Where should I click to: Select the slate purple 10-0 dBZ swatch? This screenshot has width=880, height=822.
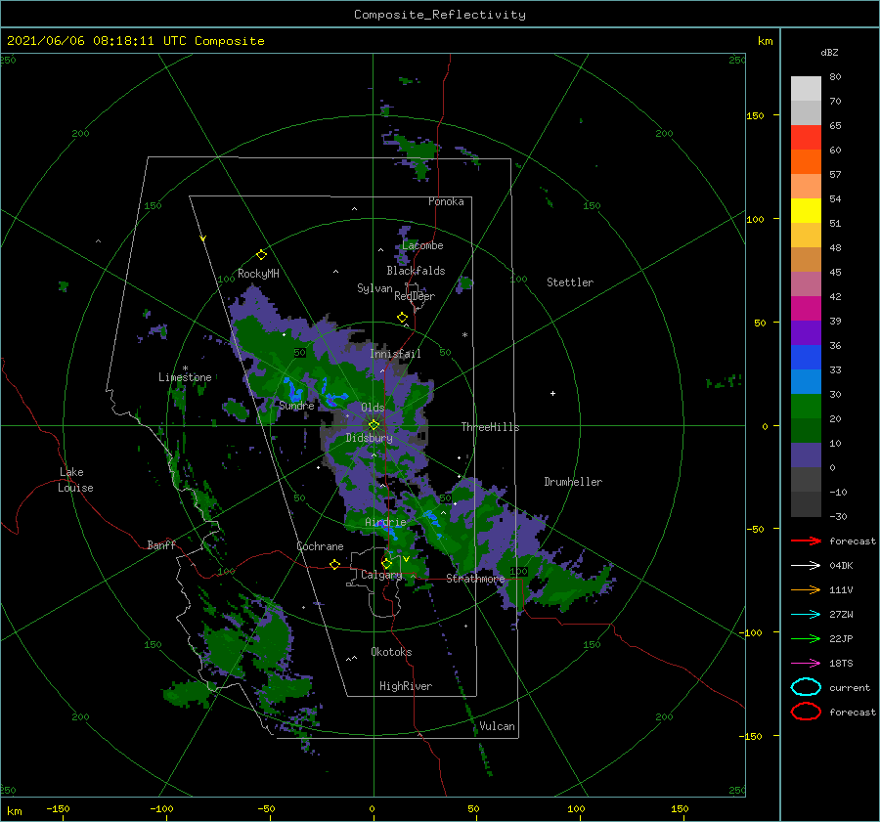[x=806, y=455]
